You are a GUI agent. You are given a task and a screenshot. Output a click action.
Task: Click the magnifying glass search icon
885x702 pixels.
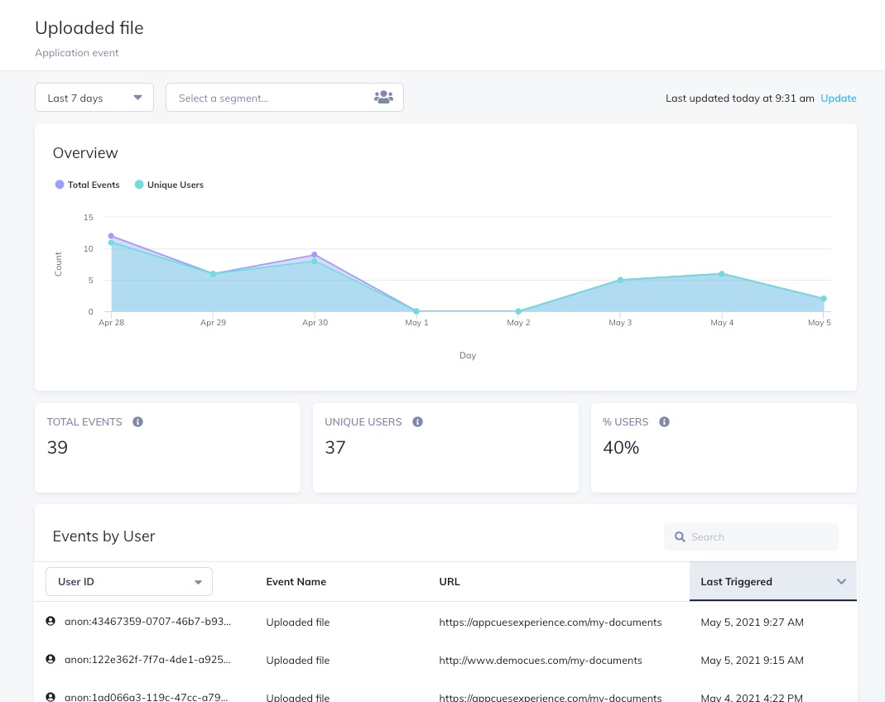[680, 536]
